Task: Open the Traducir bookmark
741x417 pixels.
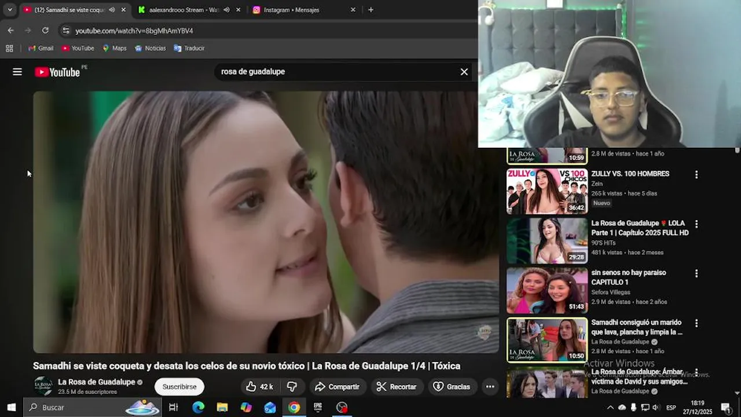Action: pyautogui.click(x=189, y=48)
